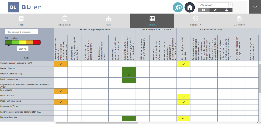Image resolution: width=261 pixels, height=124 pixels.
Task: Select the Matrice RA tab
Action: coord(152,21)
